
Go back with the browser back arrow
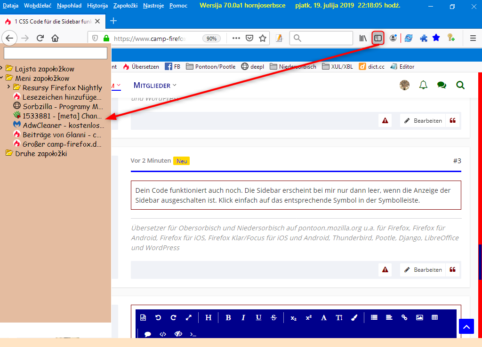[9, 38]
